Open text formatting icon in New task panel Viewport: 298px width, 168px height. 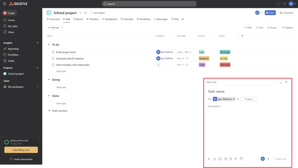click(x=214, y=159)
